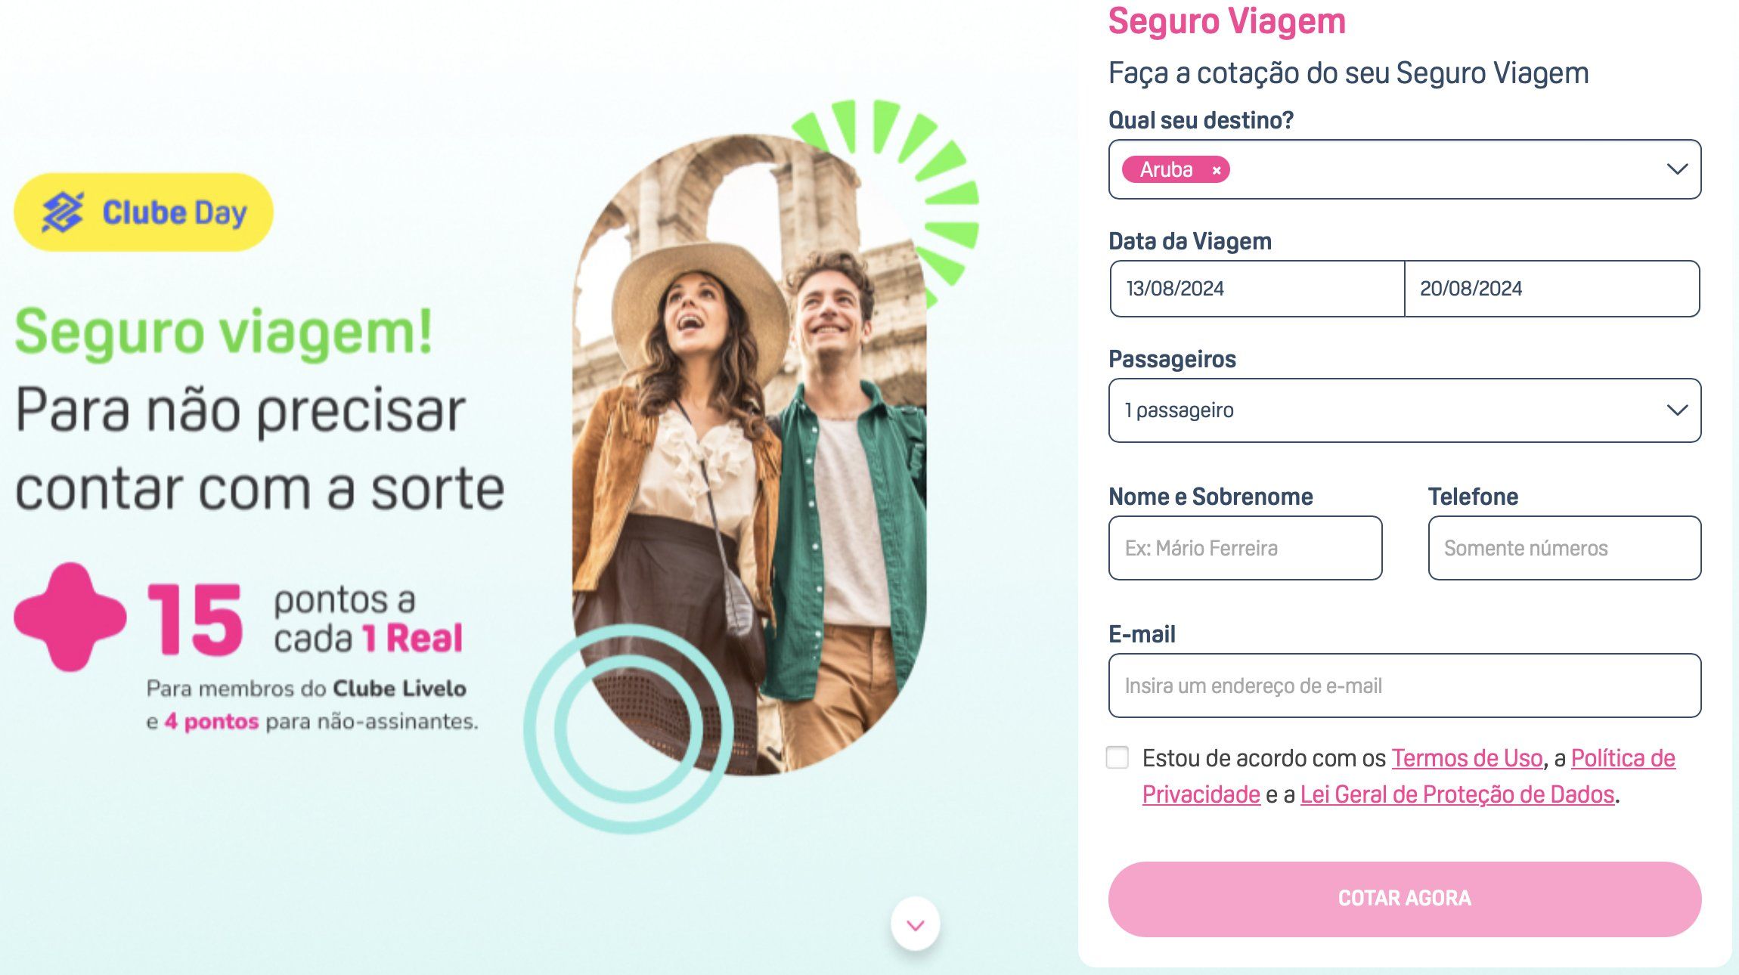The image size is (1739, 975).
Task: Open the return date 20/08/2024 field
Action: point(1552,289)
